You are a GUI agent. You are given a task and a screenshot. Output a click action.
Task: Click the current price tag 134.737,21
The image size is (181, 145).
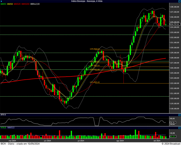pyautogui.click(x=174, y=24)
